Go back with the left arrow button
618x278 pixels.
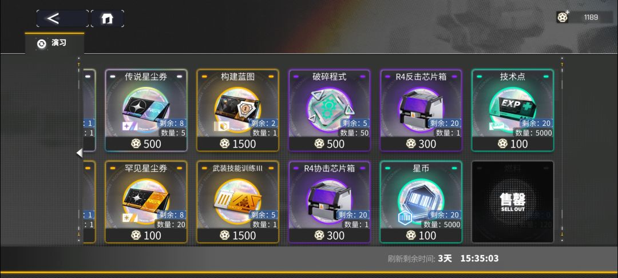tap(62, 18)
